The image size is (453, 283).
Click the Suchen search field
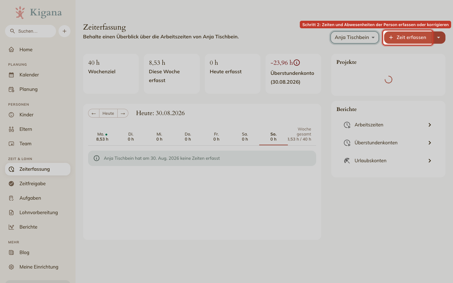tap(31, 31)
